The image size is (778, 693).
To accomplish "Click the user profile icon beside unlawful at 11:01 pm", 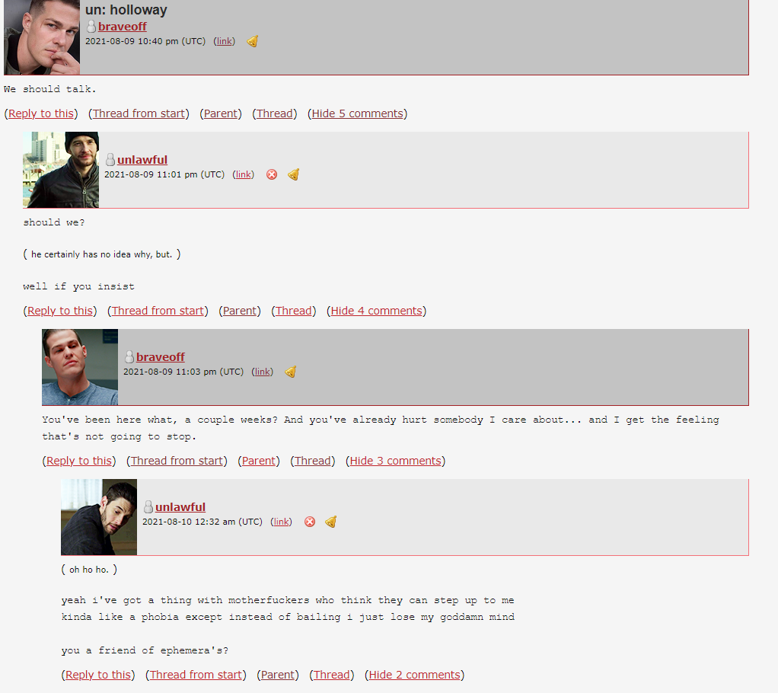I will coord(110,159).
